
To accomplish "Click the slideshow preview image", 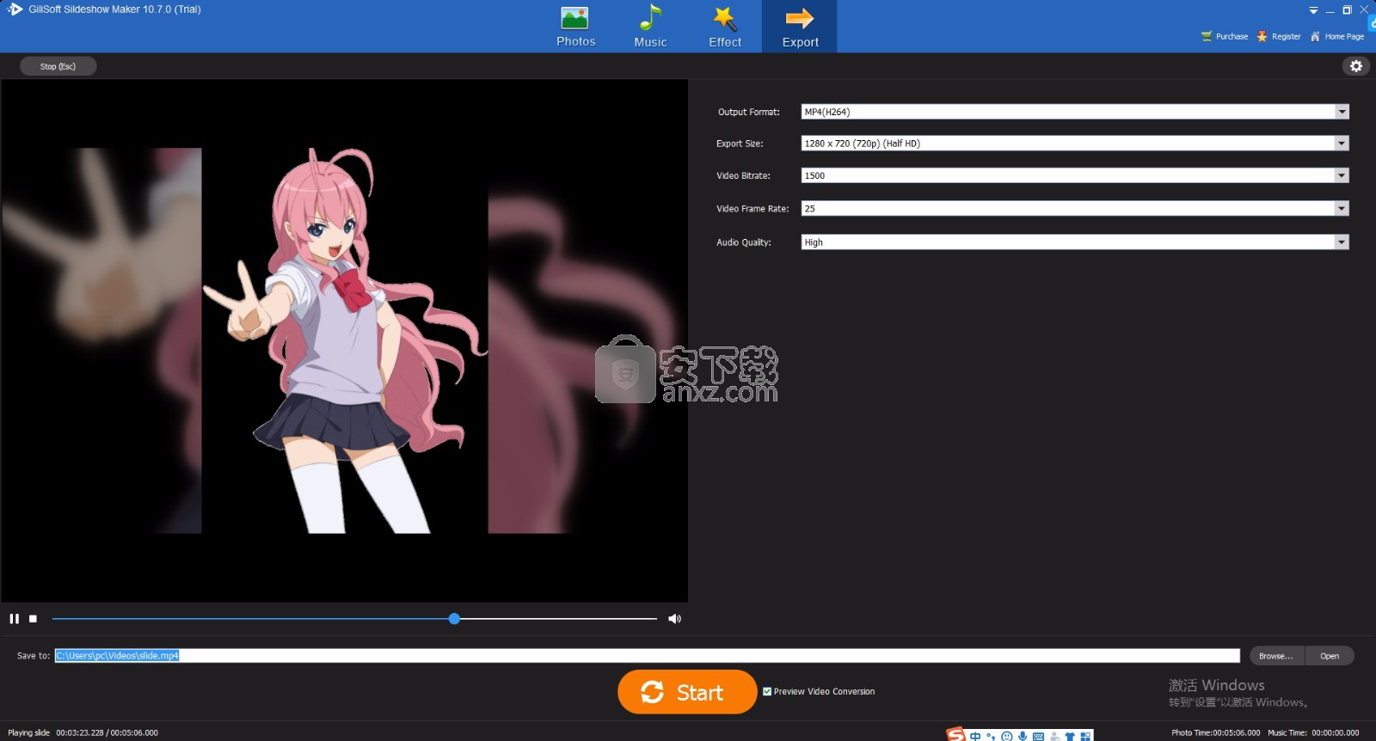I will (344, 340).
